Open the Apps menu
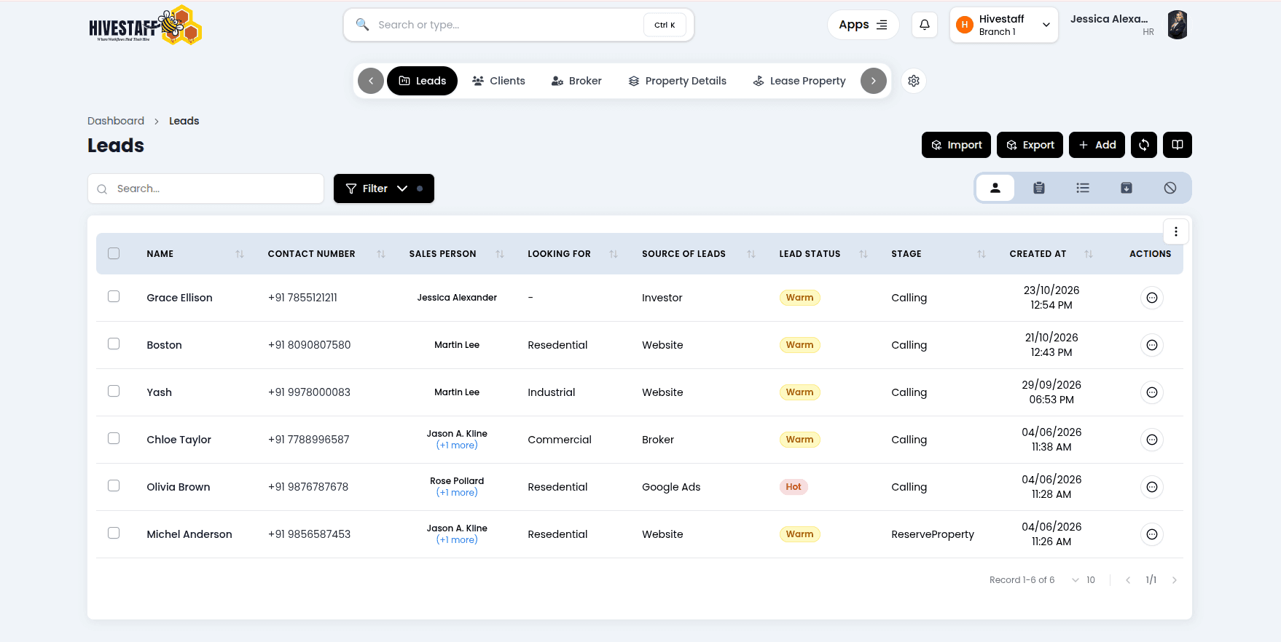This screenshot has width=1281, height=642. (863, 25)
